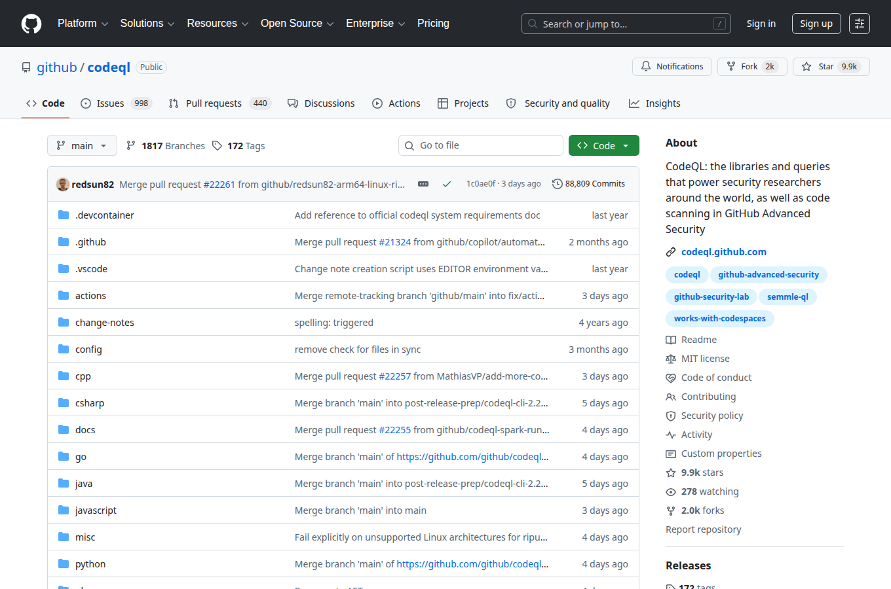Viewport: 891px width, 589px height.
Task: Click the Pricing link
Action: point(433,24)
